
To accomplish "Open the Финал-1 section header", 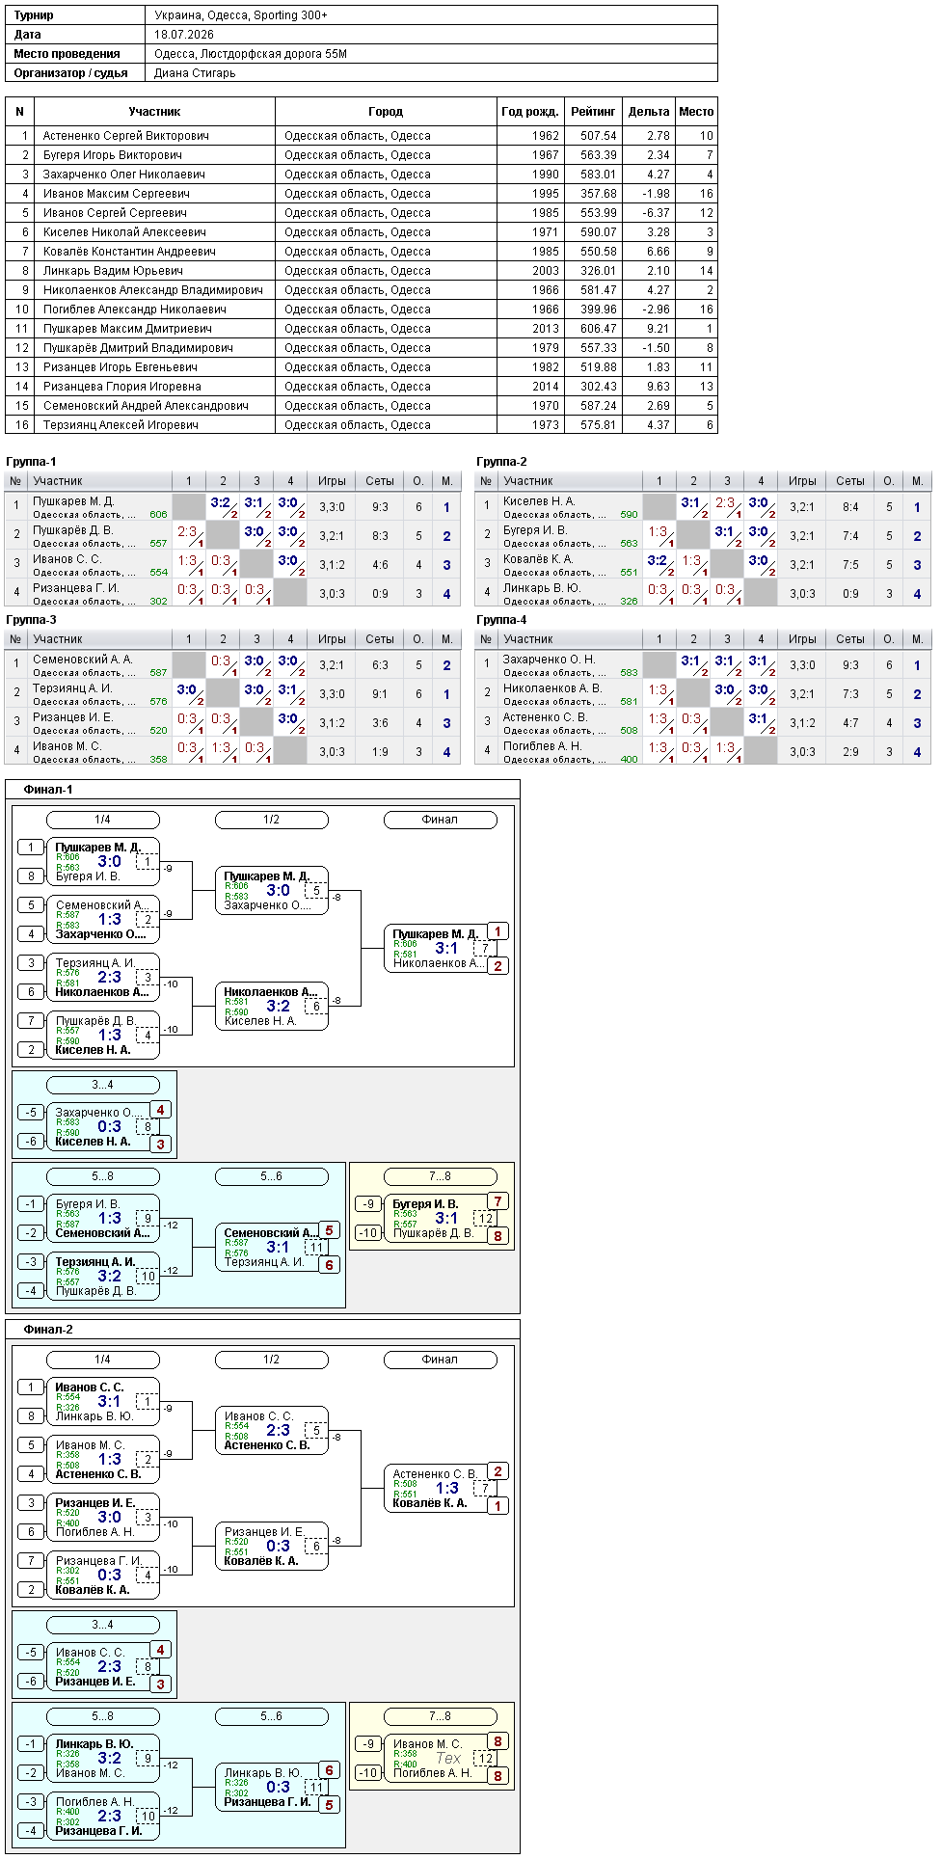I will 49,790.
